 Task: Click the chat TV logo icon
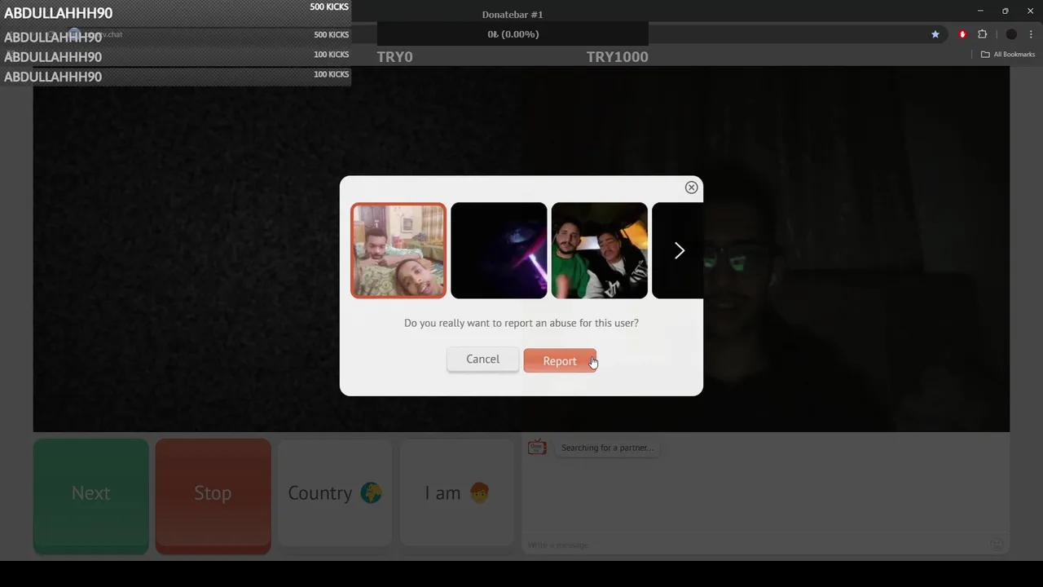[x=537, y=447]
